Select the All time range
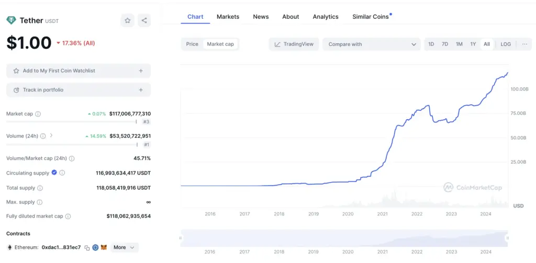The image size is (536, 263). pos(487,44)
